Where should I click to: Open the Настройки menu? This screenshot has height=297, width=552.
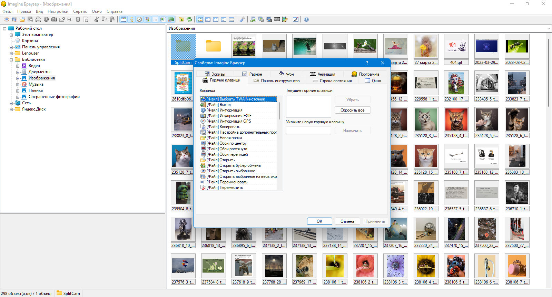click(x=58, y=11)
